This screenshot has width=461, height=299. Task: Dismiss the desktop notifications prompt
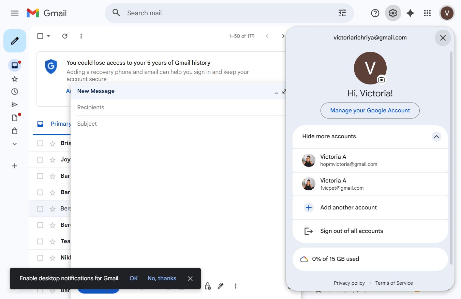(190, 279)
